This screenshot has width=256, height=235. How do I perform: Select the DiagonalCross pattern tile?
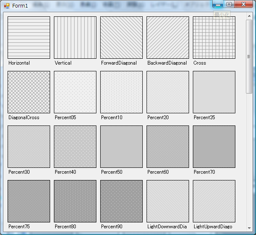click(29, 92)
